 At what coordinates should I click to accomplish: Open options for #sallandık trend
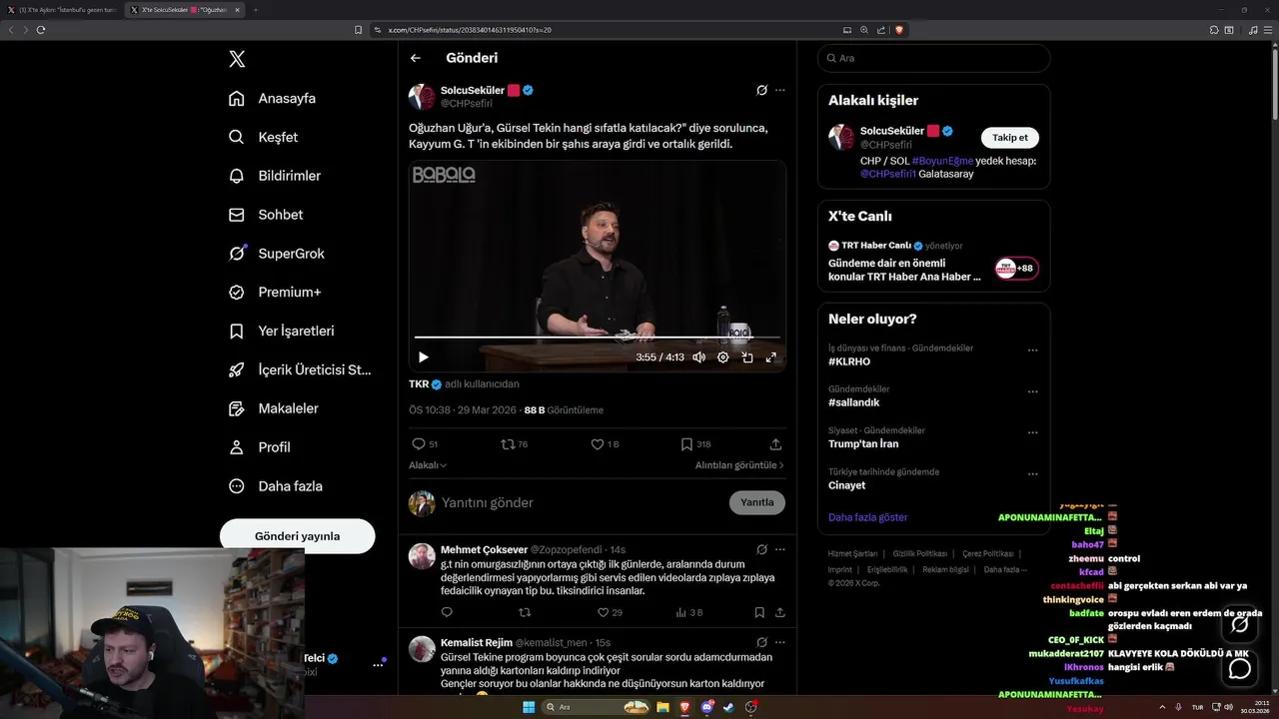1032,391
